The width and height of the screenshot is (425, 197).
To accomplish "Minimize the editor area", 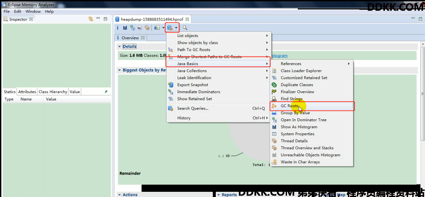I will [x=413, y=19].
